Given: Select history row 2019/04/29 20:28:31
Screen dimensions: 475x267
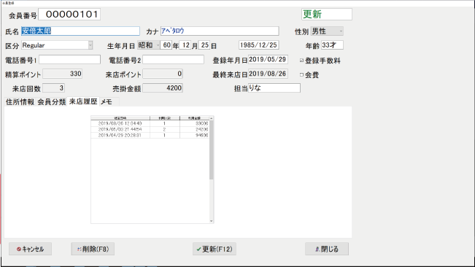Looking at the screenshot, I should 150,135.
